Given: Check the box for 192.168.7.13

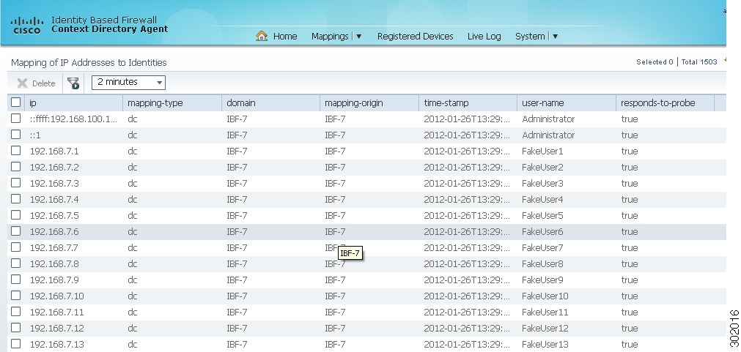Looking at the screenshot, I should 16,343.
